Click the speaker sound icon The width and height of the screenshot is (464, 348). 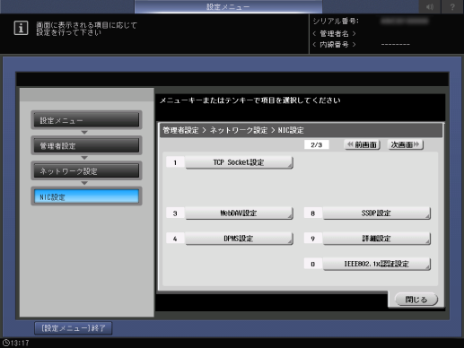[430, 6]
